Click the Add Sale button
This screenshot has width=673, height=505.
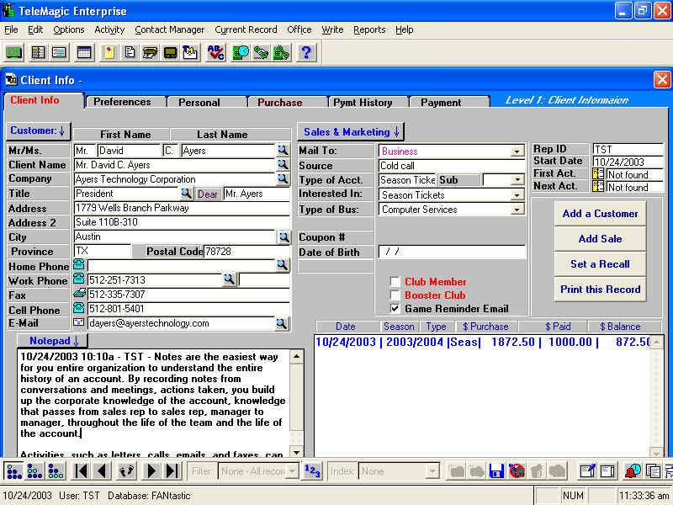click(x=600, y=239)
